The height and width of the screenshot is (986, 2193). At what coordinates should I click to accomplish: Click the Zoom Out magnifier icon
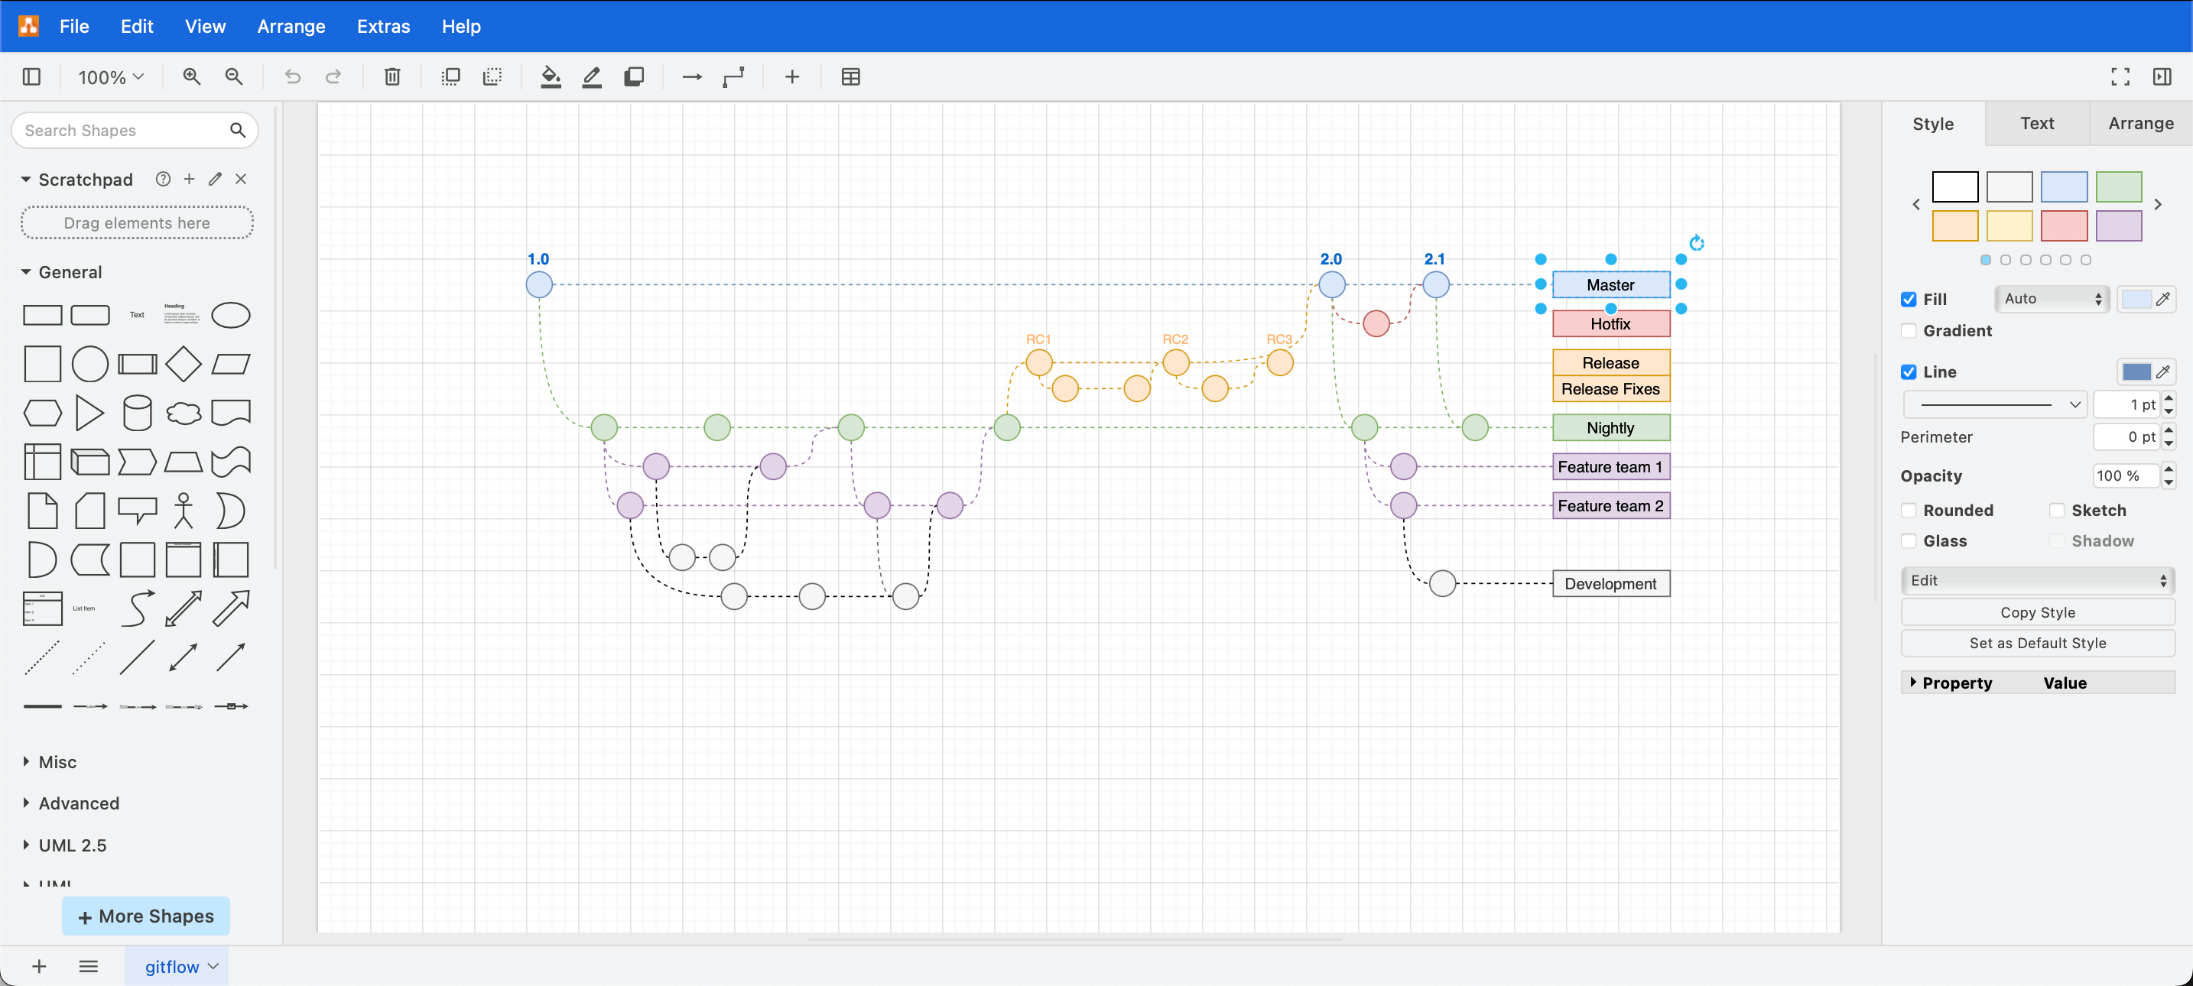pos(234,76)
